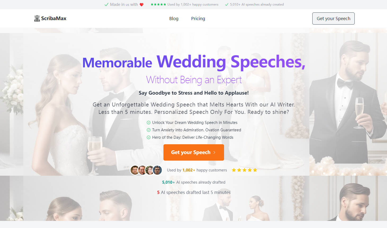Image resolution: width=387 pixels, height=228 pixels.
Task: Click the ScribaMax logo icon
Action: pos(37,18)
